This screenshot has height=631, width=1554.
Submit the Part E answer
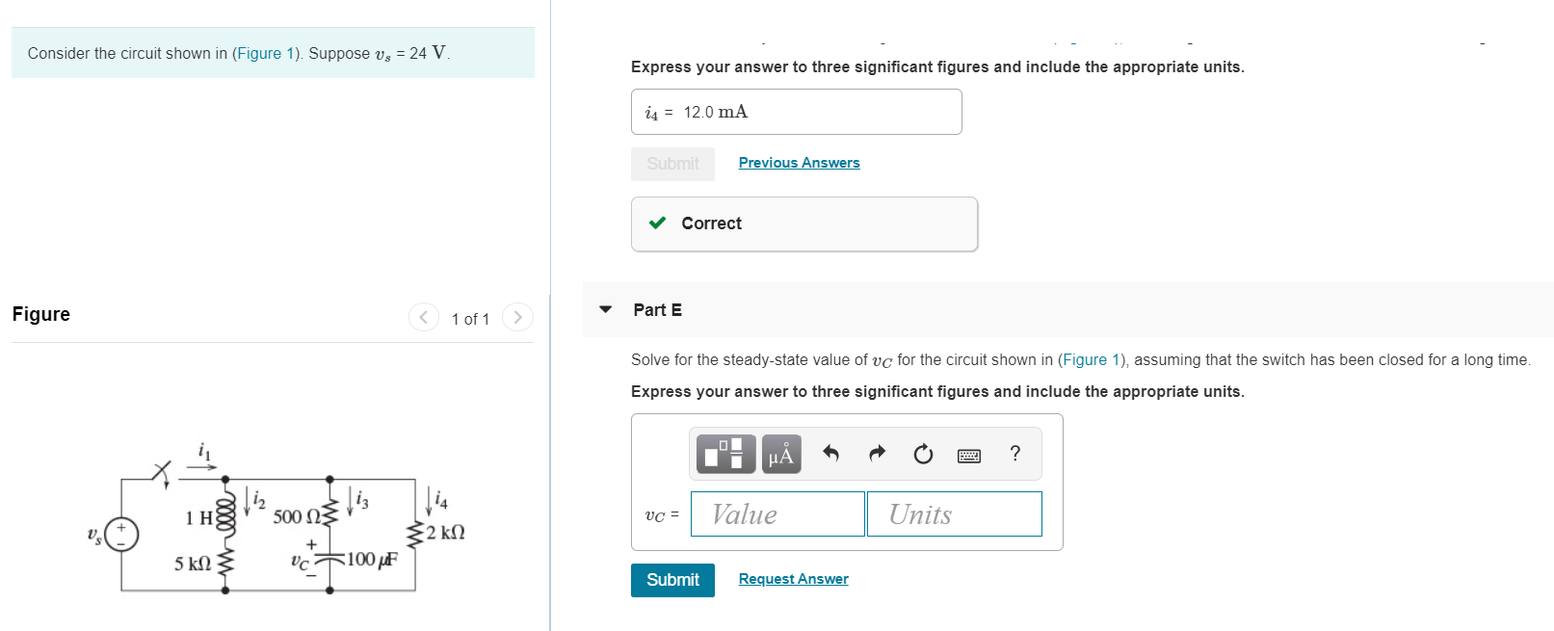(x=672, y=579)
